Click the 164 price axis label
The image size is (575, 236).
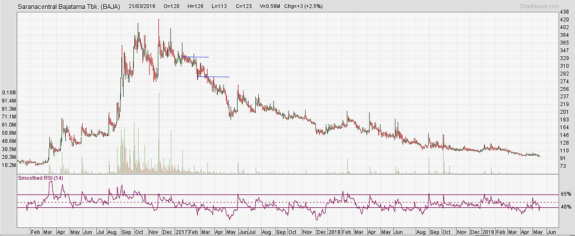(565, 127)
